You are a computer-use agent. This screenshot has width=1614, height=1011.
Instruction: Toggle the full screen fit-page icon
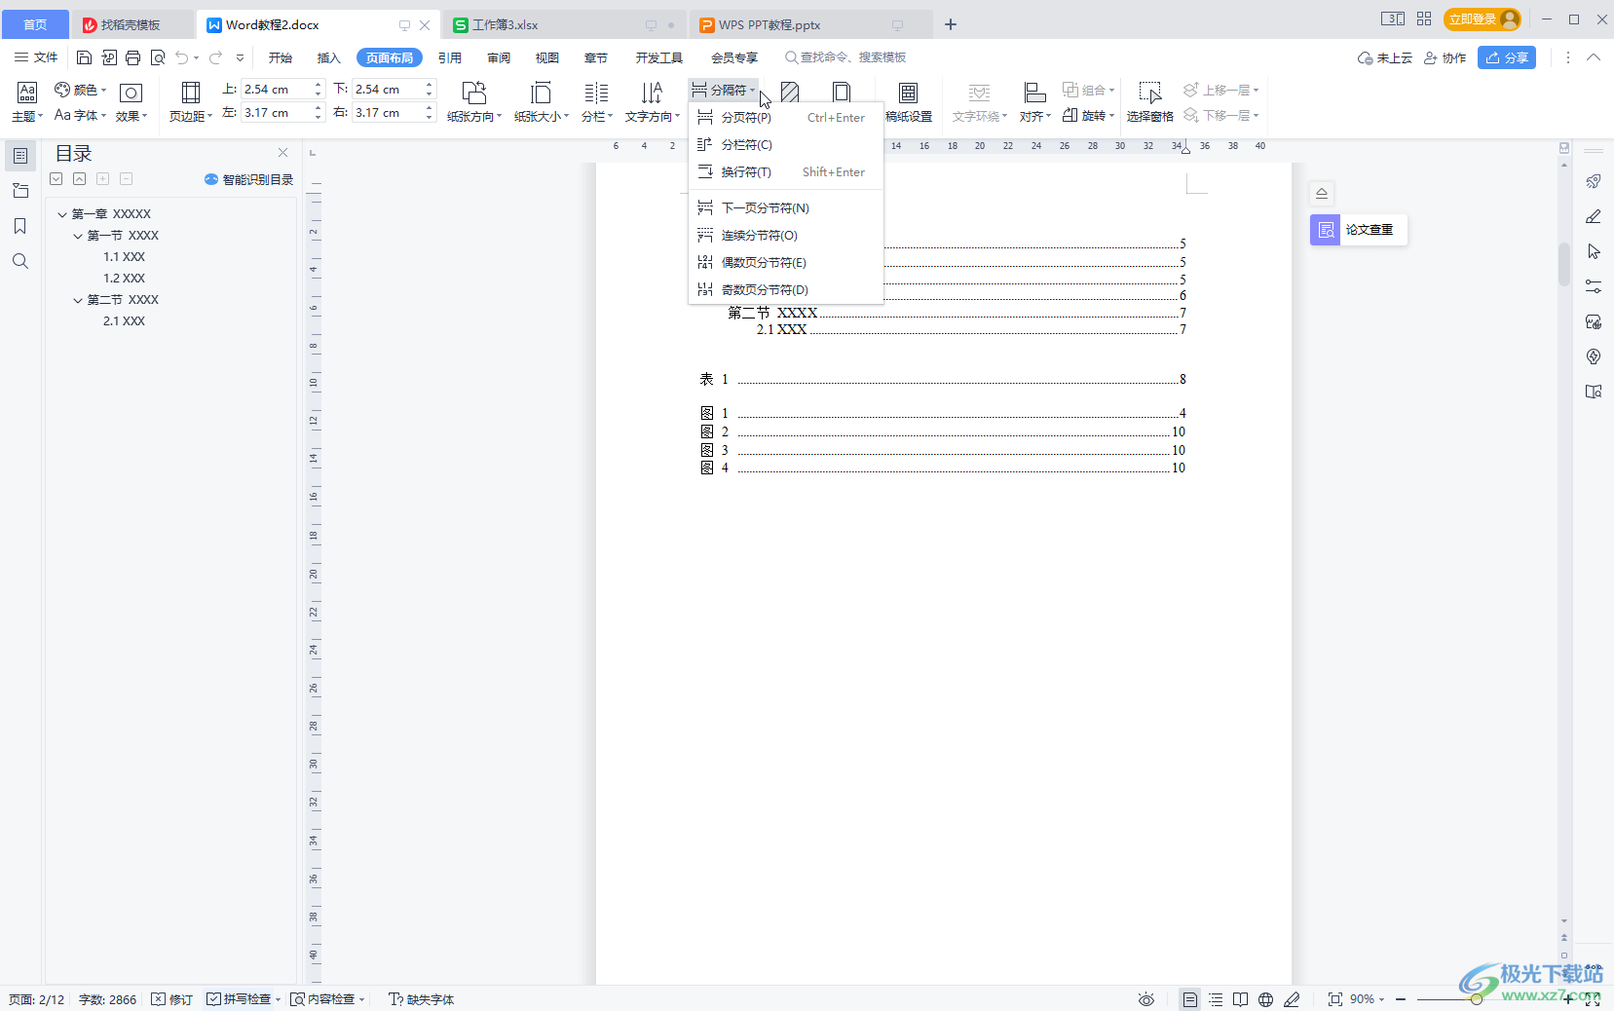click(x=1334, y=999)
